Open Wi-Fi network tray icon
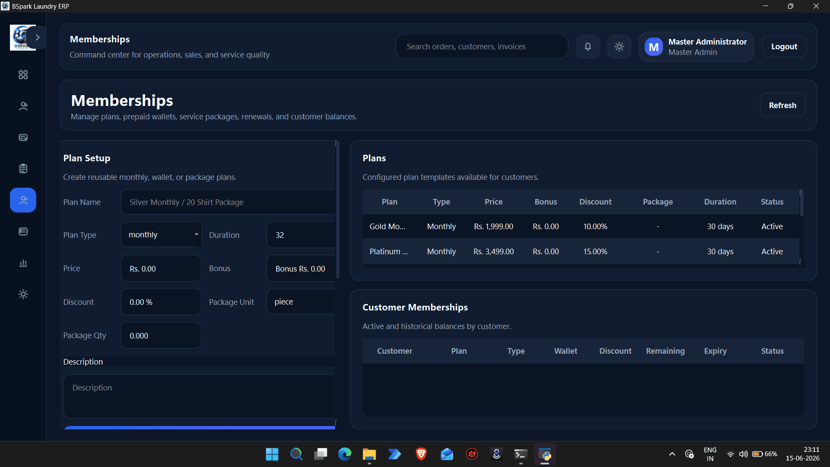830x467 pixels. (730, 454)
